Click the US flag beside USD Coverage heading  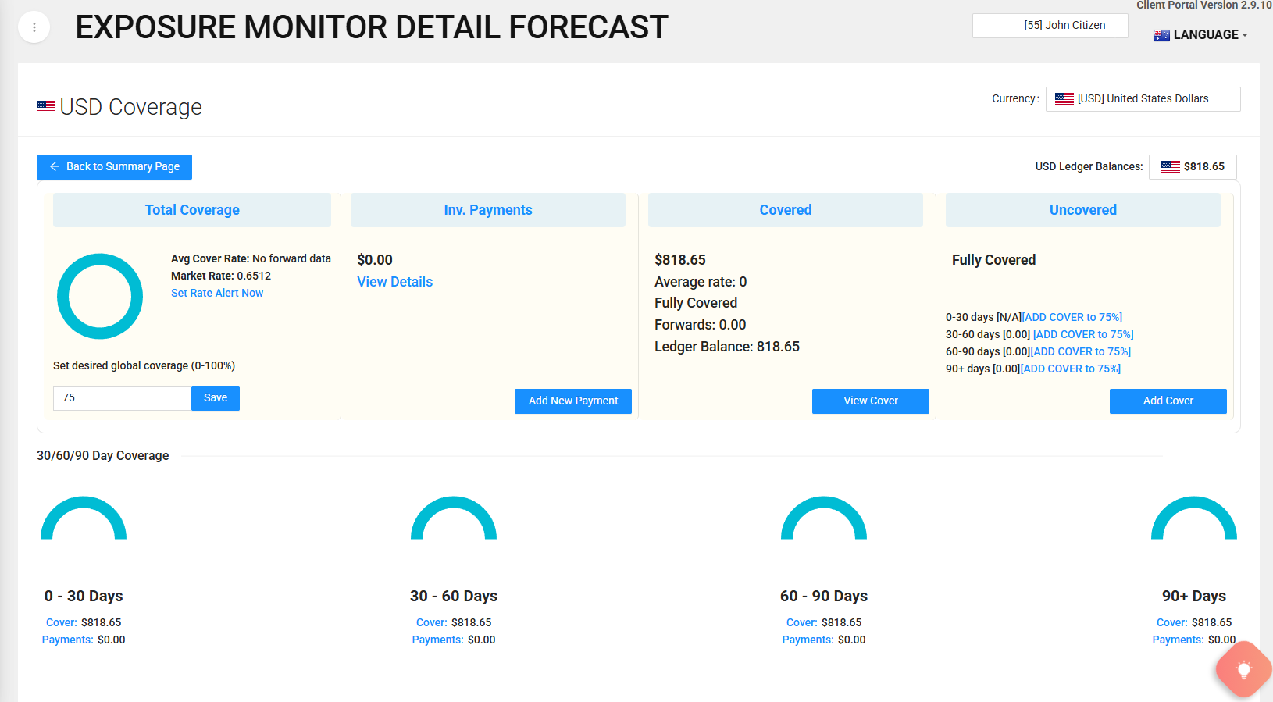[46, 107]
